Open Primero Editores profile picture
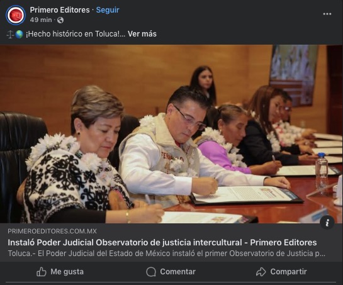 pos(16,15)
